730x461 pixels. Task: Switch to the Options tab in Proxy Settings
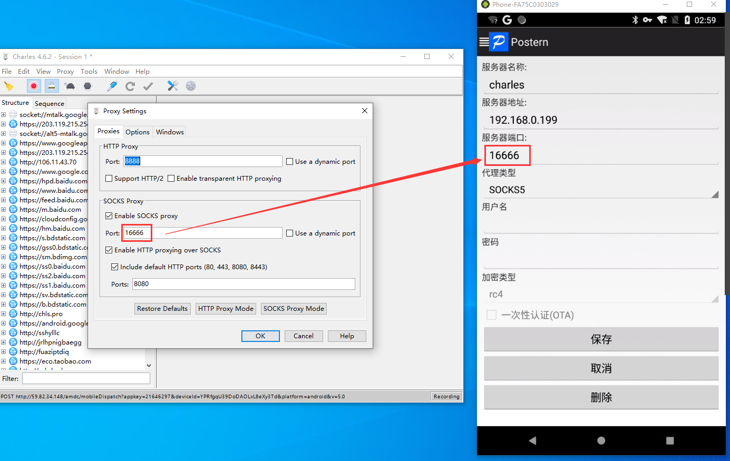(x=138, y=132)
